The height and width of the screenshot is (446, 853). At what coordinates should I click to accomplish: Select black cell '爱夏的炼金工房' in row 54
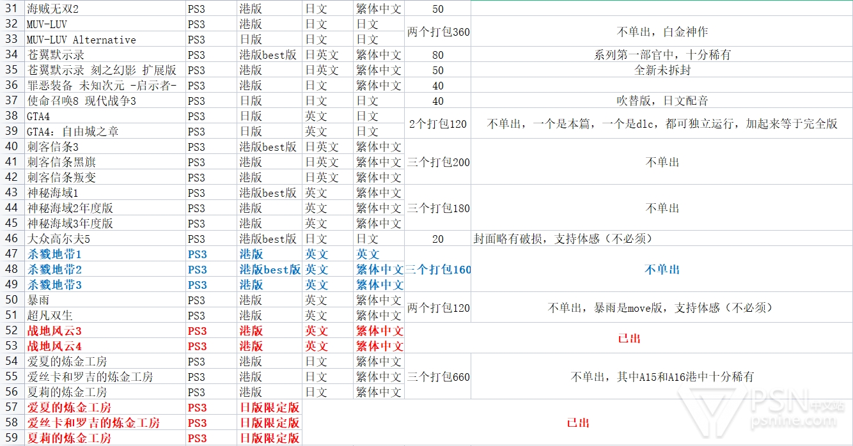pos(105,362)
